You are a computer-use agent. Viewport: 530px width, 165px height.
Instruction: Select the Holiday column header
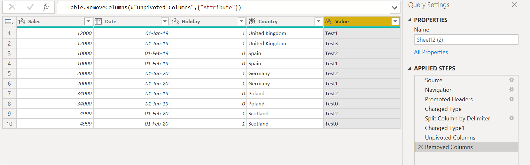pyautogui.click(x=208, y=21)
